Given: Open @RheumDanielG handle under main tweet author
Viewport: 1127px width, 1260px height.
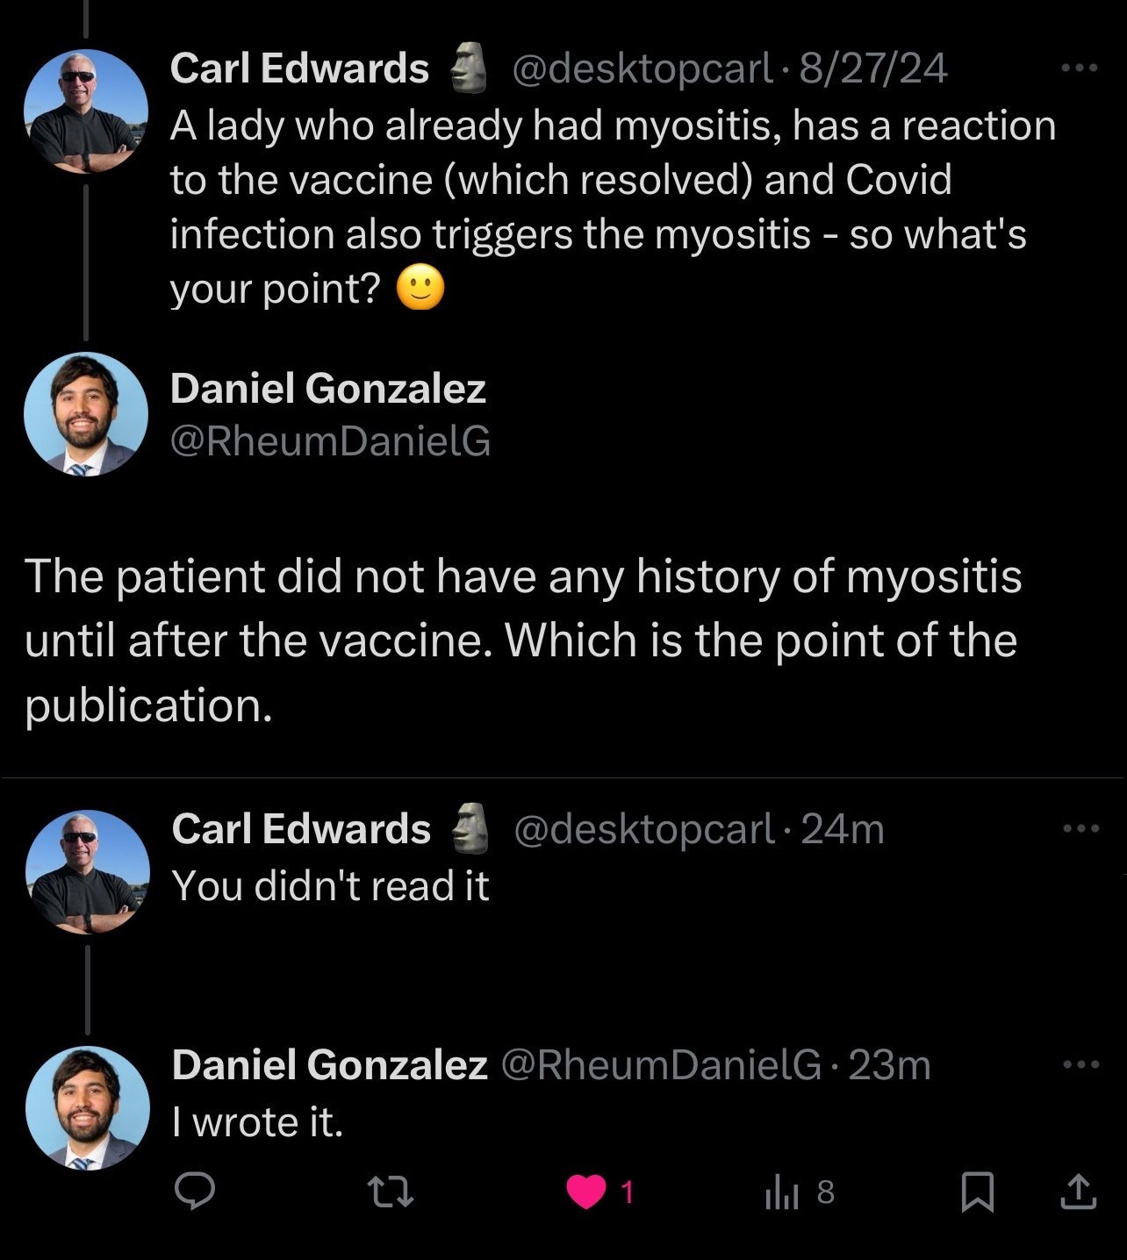Looking at the screenshot, I should click(330, 441).
